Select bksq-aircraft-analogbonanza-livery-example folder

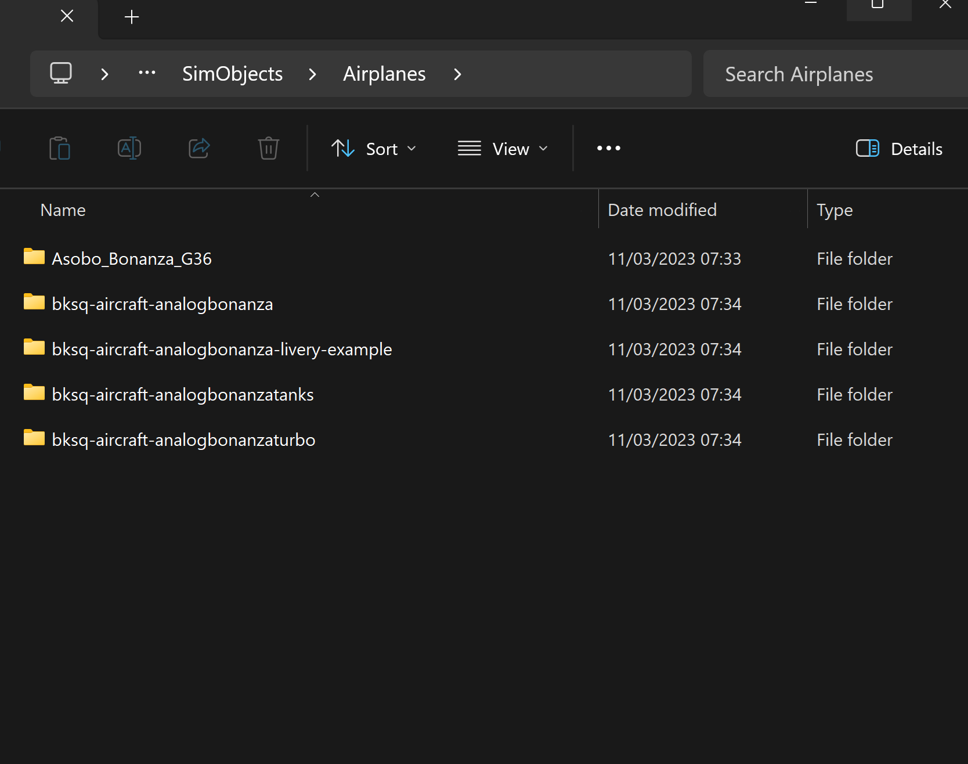click(222, 349)
